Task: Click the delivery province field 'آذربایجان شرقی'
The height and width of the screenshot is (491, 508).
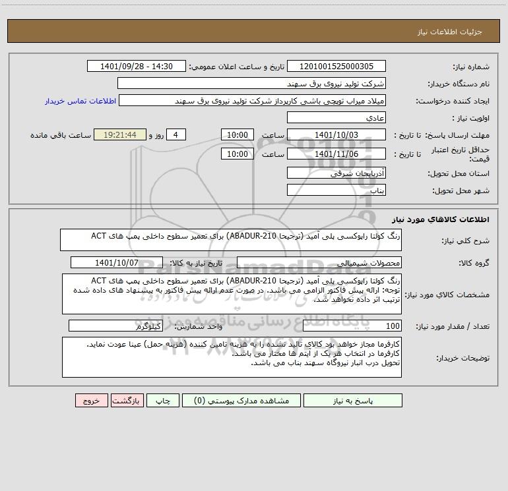Action: click(x=336, y=173)
